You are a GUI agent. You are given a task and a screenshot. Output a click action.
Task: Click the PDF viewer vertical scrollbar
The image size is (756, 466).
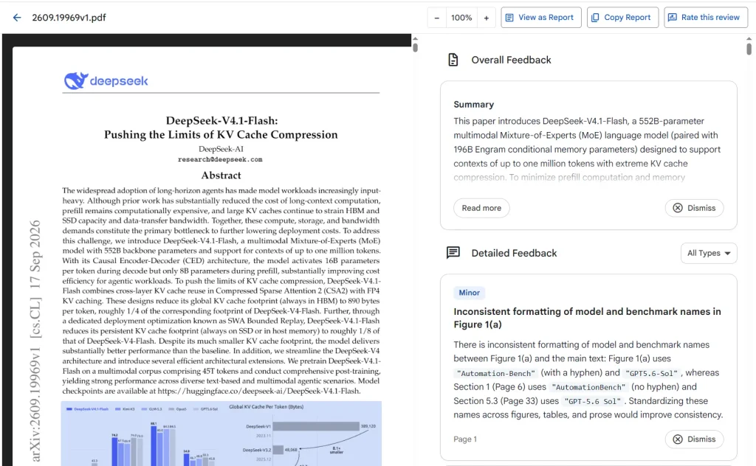click(415, 251)
